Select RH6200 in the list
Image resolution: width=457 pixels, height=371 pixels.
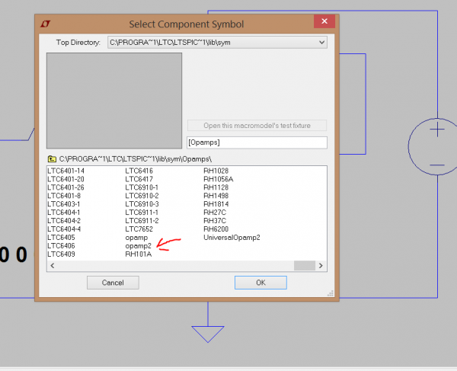point(216,229)
